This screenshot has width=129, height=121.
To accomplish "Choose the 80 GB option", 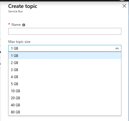I will (65, 112).
